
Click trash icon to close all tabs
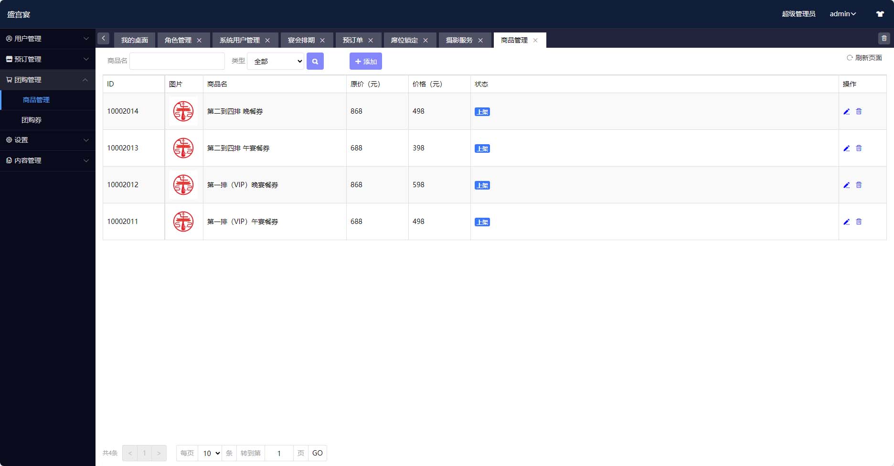click(884, 38)
